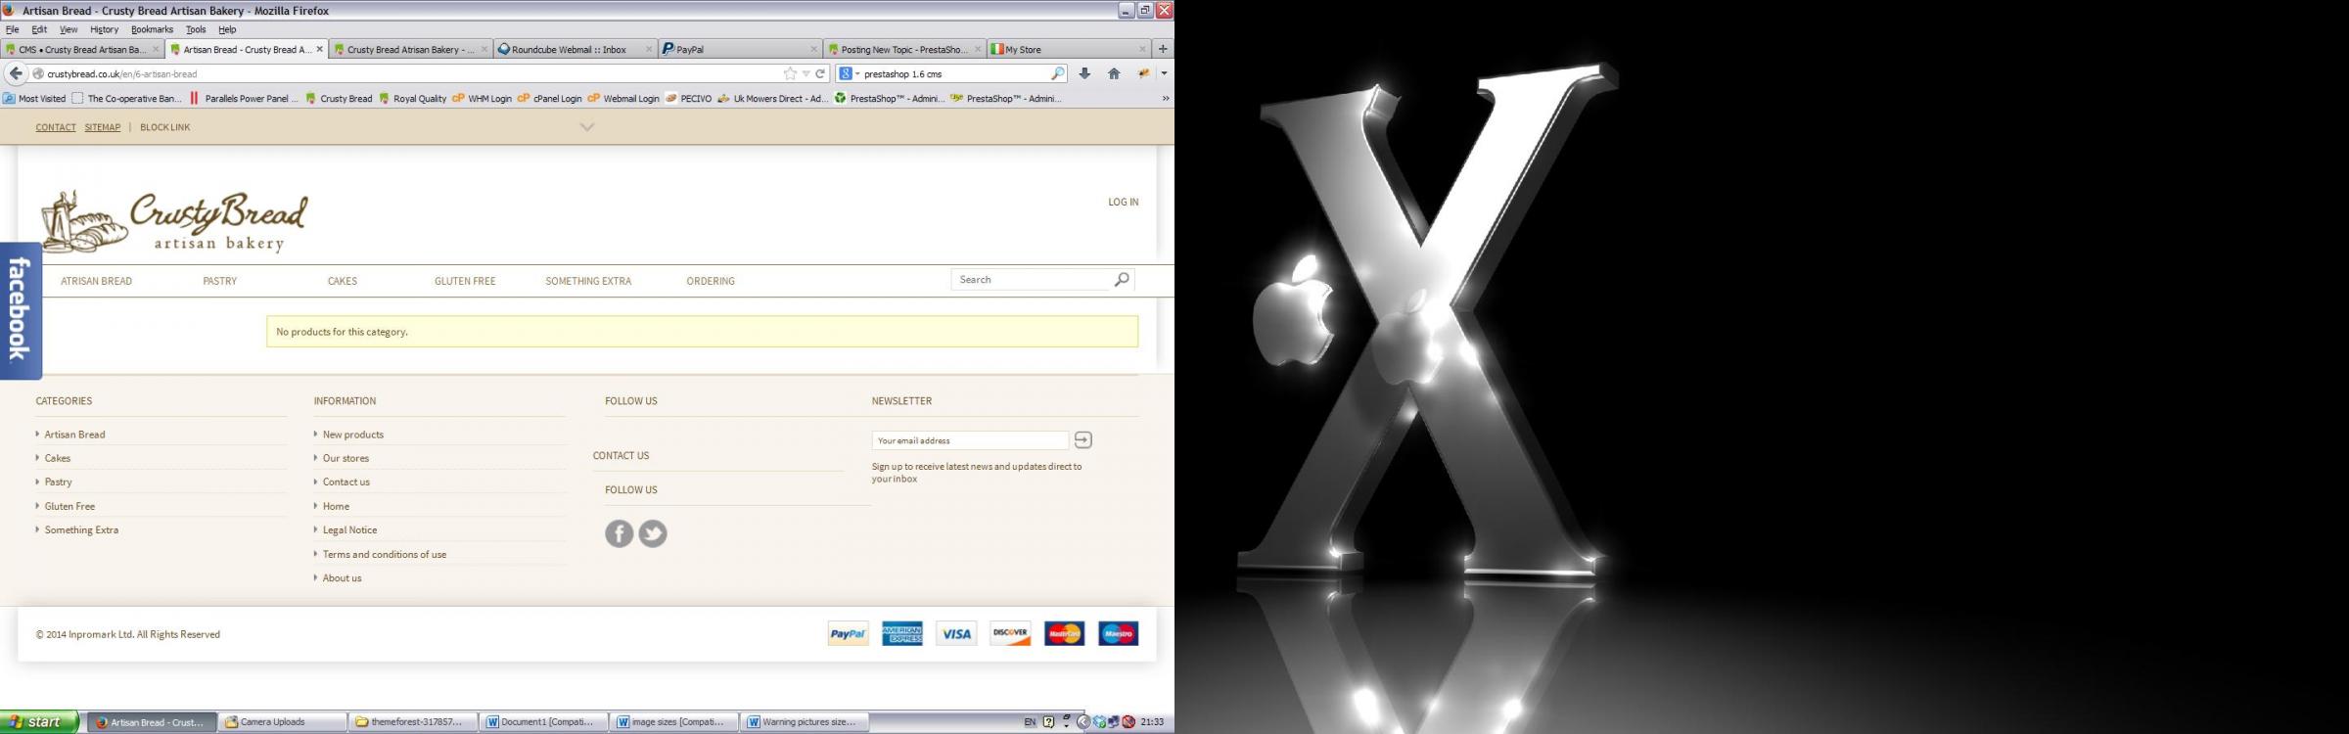The height and width of the screenshot is (734, 2349).
Task: Switch to the CMS Crusty Bread tab
Action: pos(82,49)
